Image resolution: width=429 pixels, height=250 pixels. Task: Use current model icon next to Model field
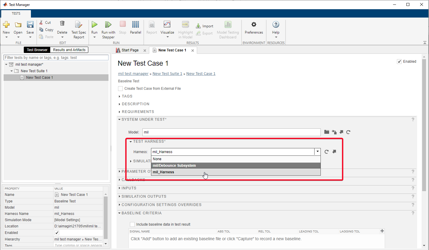pos(334,132)
